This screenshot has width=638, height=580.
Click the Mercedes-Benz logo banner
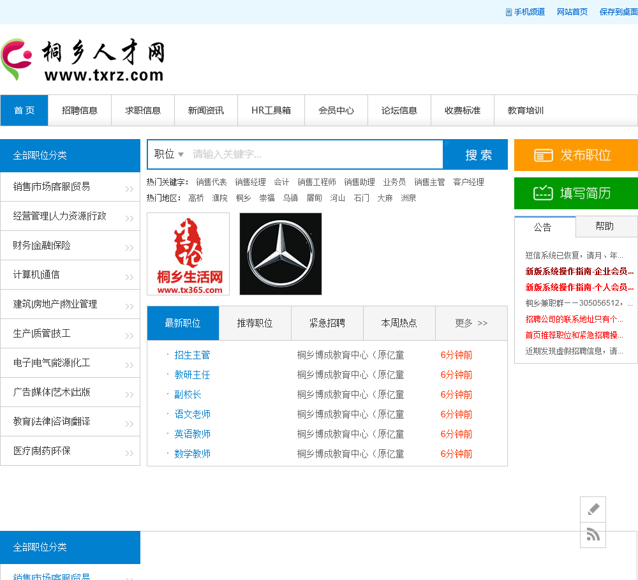tap(281, 254)
